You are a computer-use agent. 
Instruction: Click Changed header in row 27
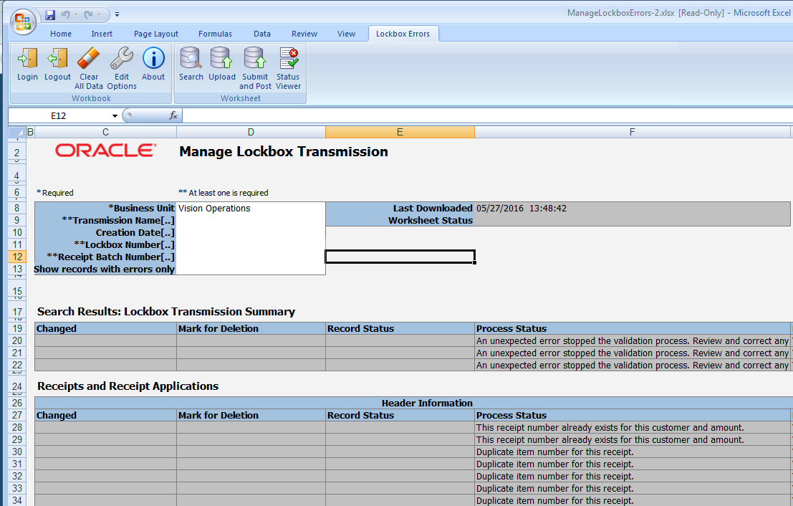(105, 416)
